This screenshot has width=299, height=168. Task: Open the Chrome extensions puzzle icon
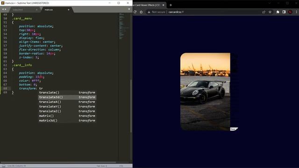point(278,12)
